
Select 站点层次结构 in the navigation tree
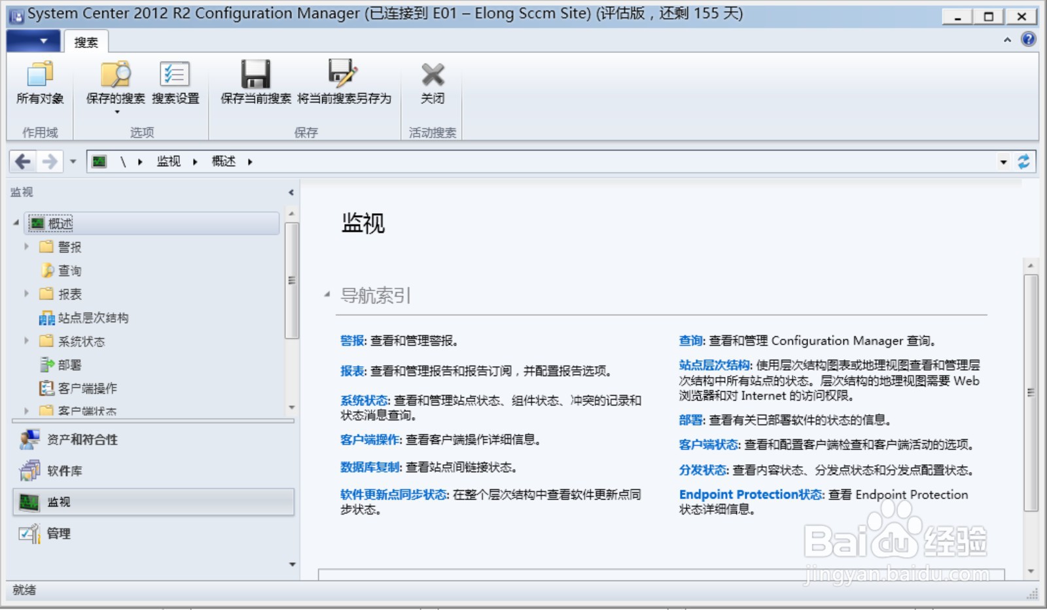(94, 317)
